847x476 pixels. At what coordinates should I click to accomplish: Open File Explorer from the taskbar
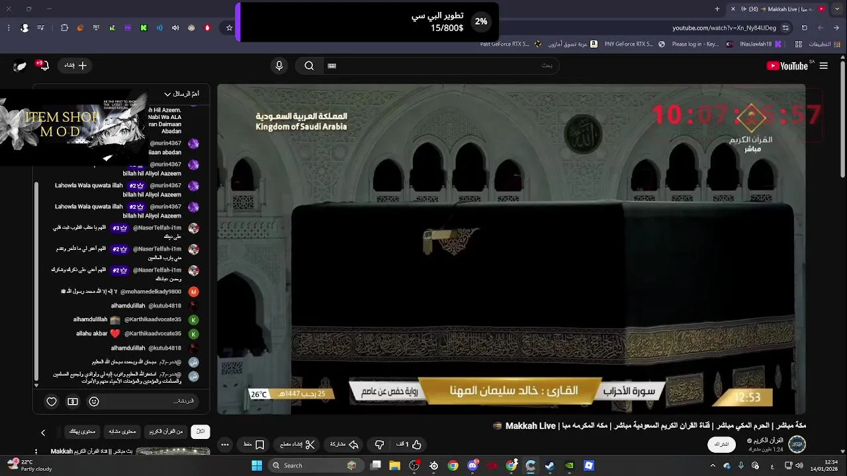(395, 465)
